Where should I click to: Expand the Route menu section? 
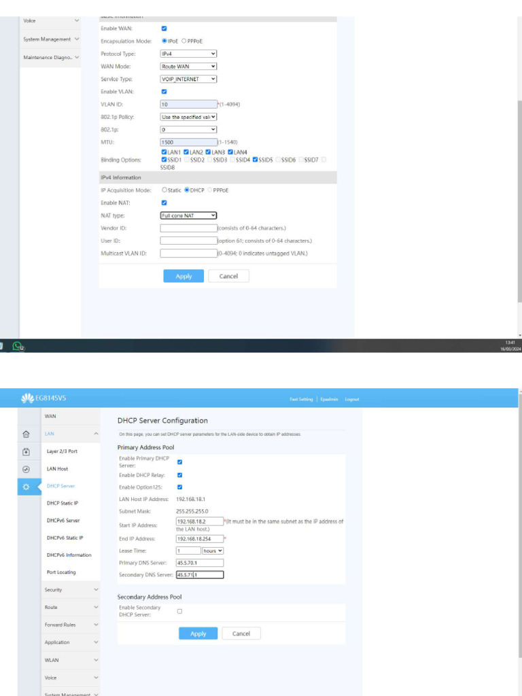tap(71, 607)
